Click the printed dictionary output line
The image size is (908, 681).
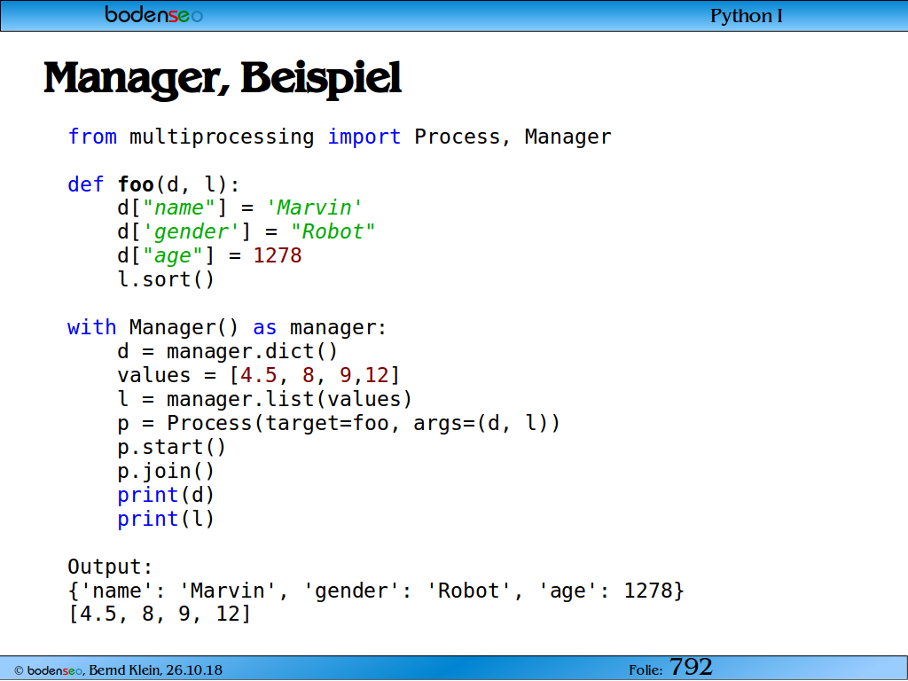click(376, 591)
